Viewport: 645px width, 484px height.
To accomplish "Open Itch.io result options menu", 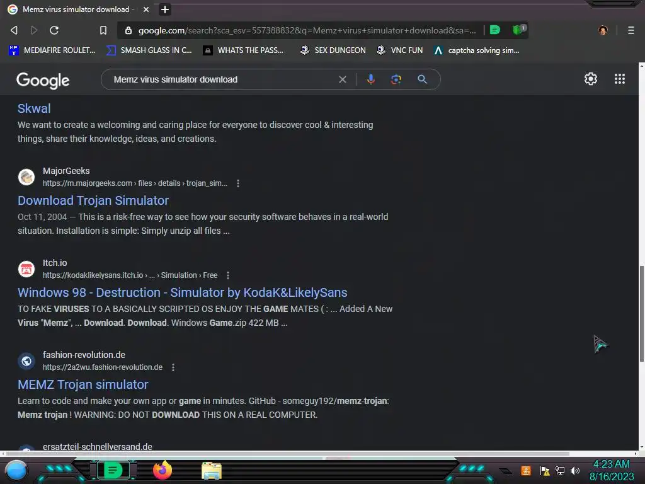I will [x=228, y=275].
